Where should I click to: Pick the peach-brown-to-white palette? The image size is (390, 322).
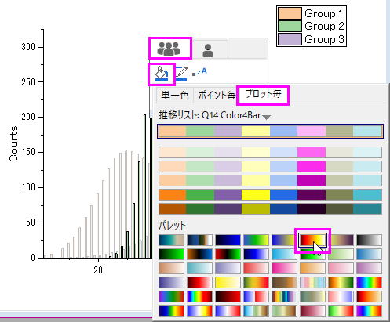[x=172, y=268]
